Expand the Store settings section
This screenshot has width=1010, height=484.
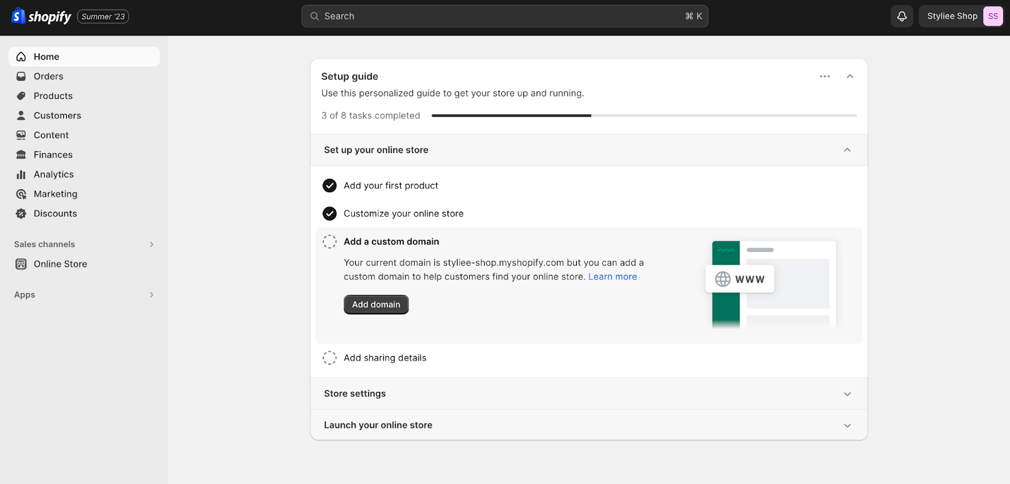coord(847,394)
